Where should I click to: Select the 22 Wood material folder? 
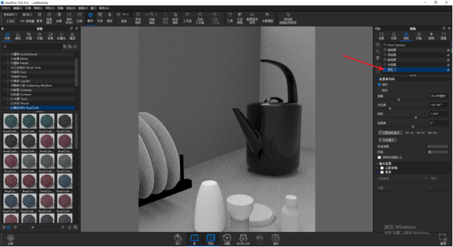39,103
